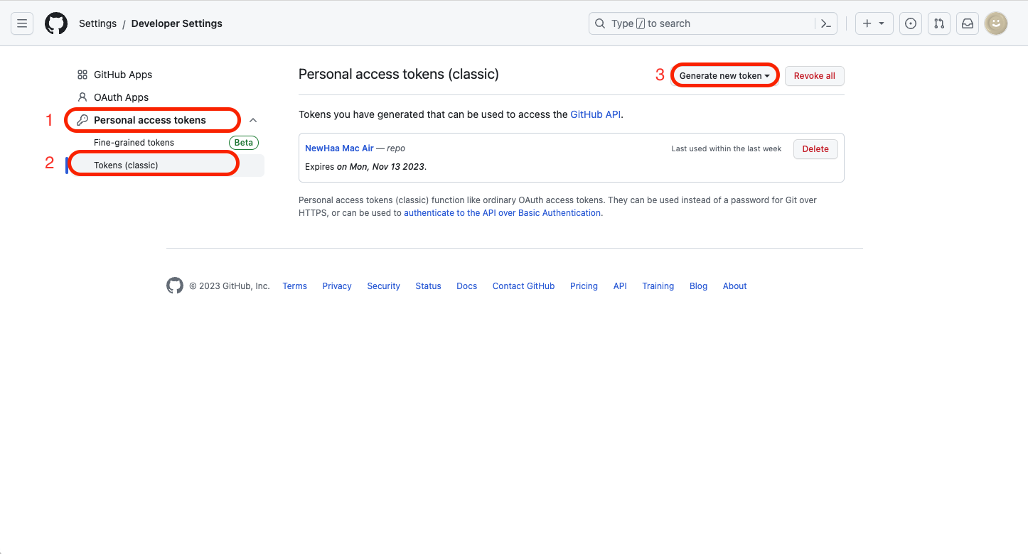
Task: Click the About footer link
Action: coord(735,286)
